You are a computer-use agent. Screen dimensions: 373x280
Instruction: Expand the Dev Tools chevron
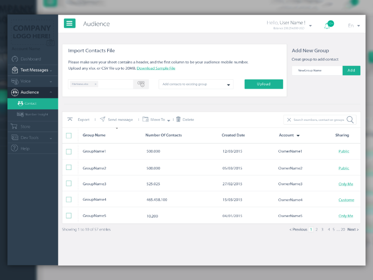(x=51, y=138)
